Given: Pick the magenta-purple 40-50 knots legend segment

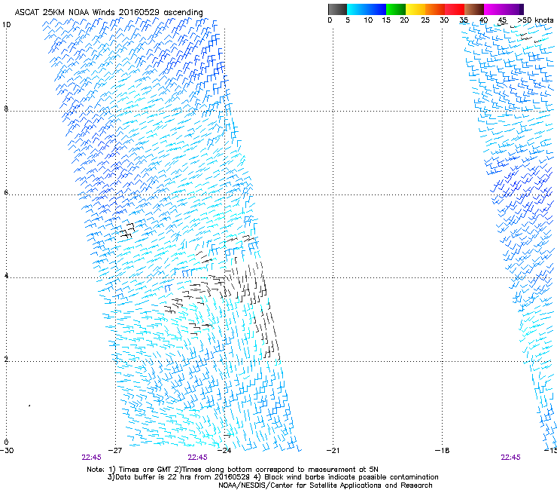Looking at the screenshot, I should [x=504, y=9].
